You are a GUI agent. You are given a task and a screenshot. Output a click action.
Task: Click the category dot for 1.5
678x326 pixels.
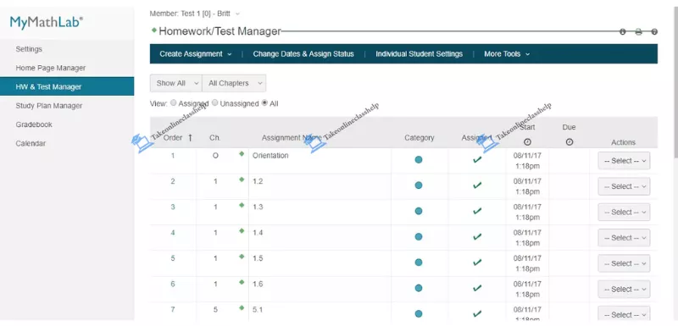click(418, 262)
